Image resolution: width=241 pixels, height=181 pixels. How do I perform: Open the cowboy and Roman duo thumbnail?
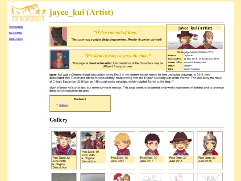[x=93, y=140]
